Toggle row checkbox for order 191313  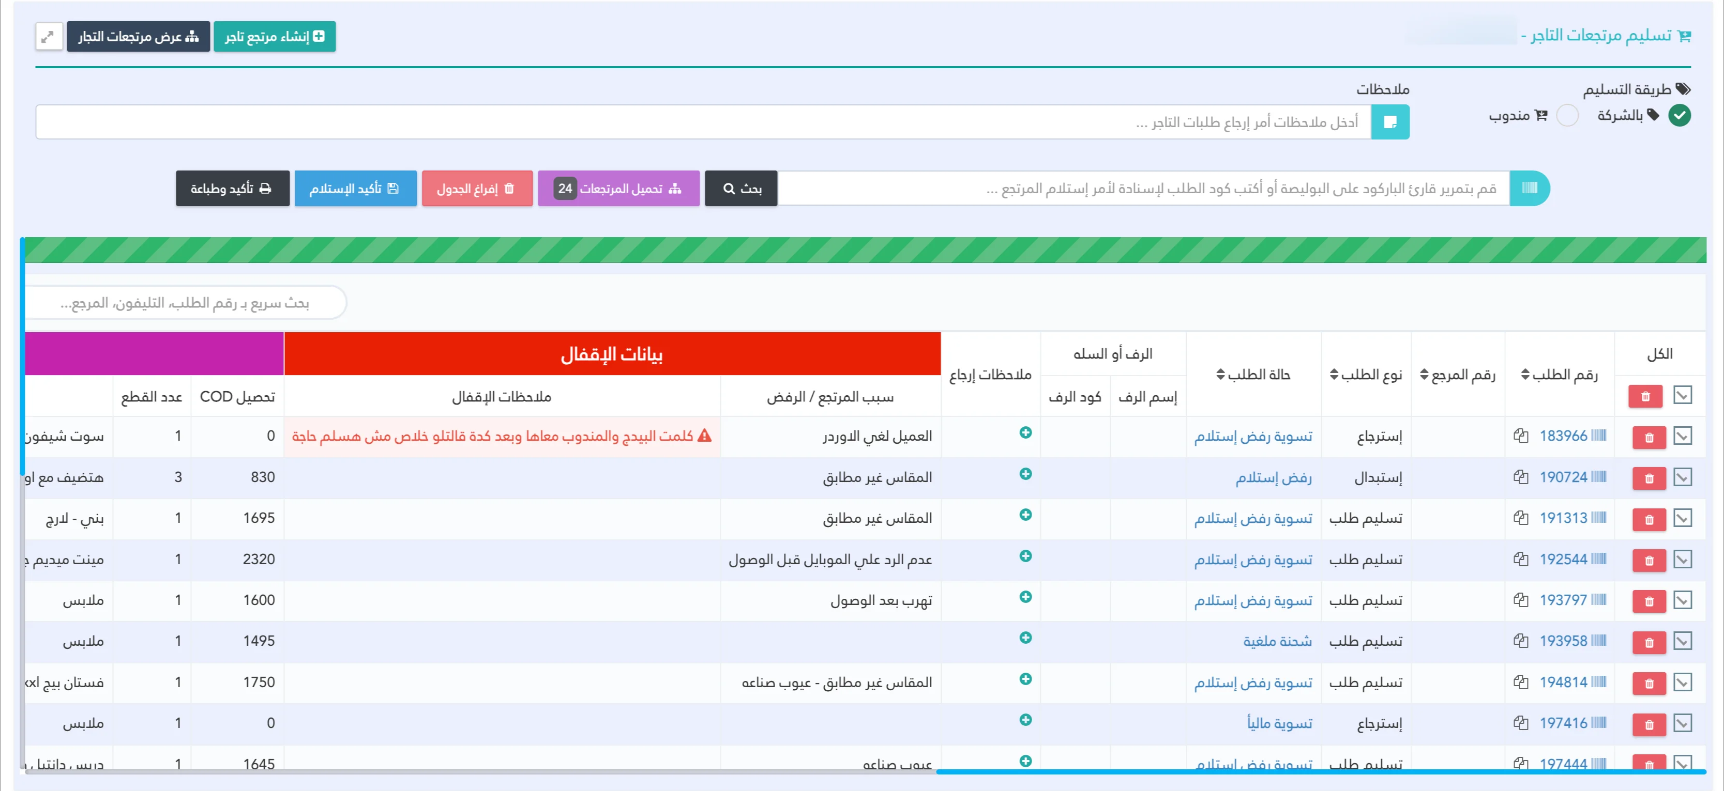pos(1683,518)
